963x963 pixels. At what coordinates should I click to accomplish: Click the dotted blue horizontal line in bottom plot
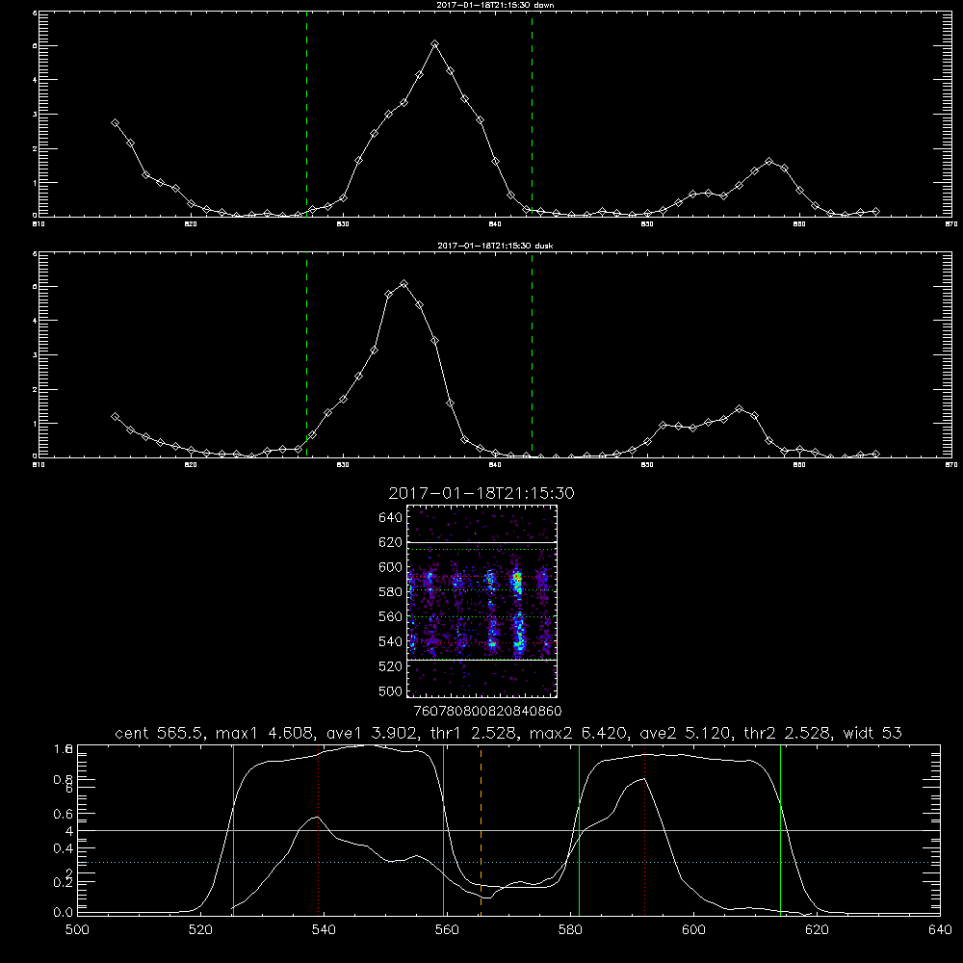(x=508, y=862)
